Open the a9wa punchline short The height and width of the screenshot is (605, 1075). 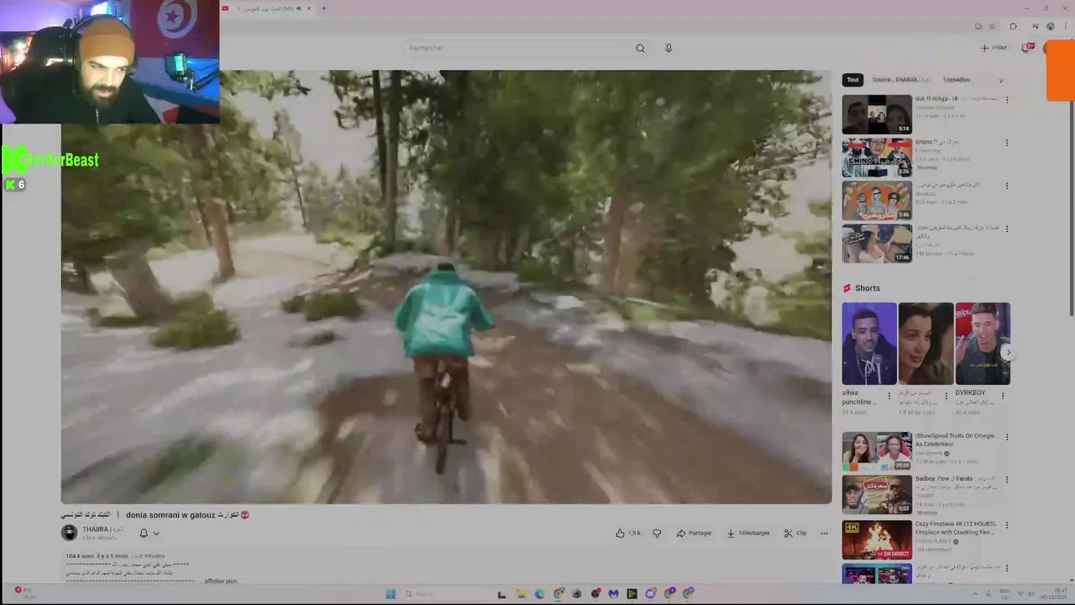(x=869, y=344)
